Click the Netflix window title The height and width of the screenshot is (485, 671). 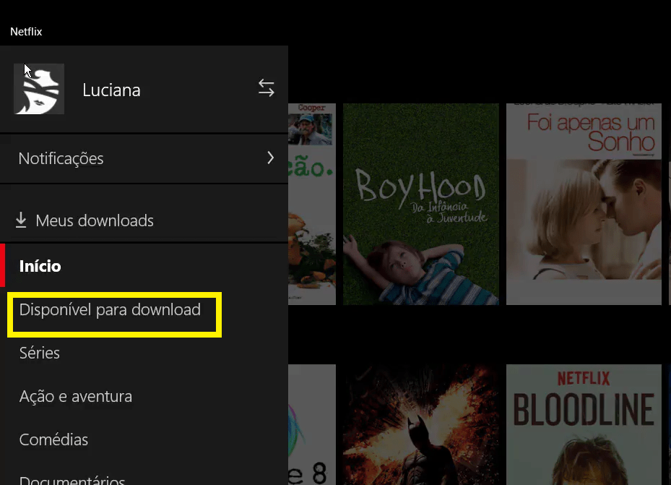(26, 32)
